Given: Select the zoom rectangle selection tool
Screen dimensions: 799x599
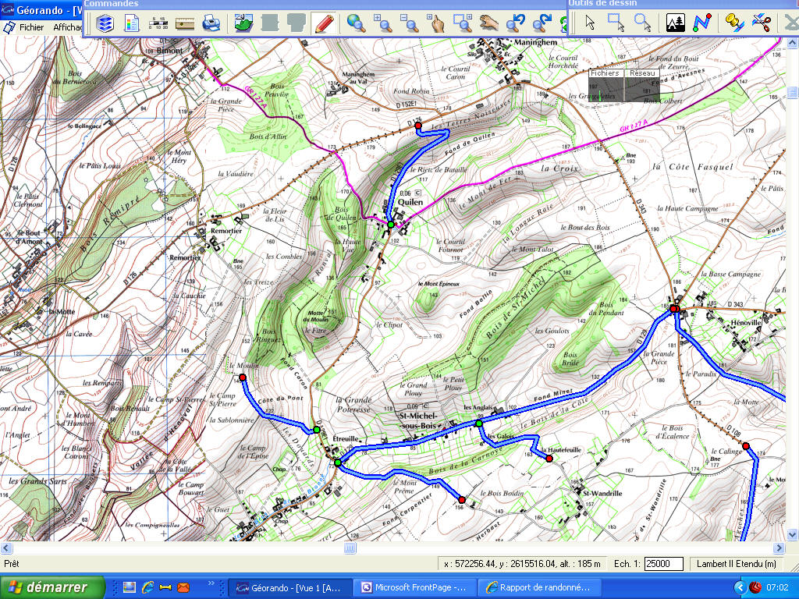Looking at the screenshot, I should tap(462, 23).
